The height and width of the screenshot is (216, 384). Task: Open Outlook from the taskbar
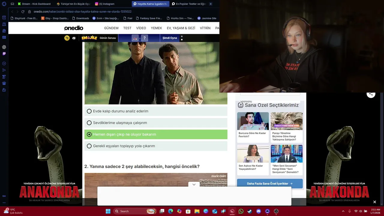(214, 211)
